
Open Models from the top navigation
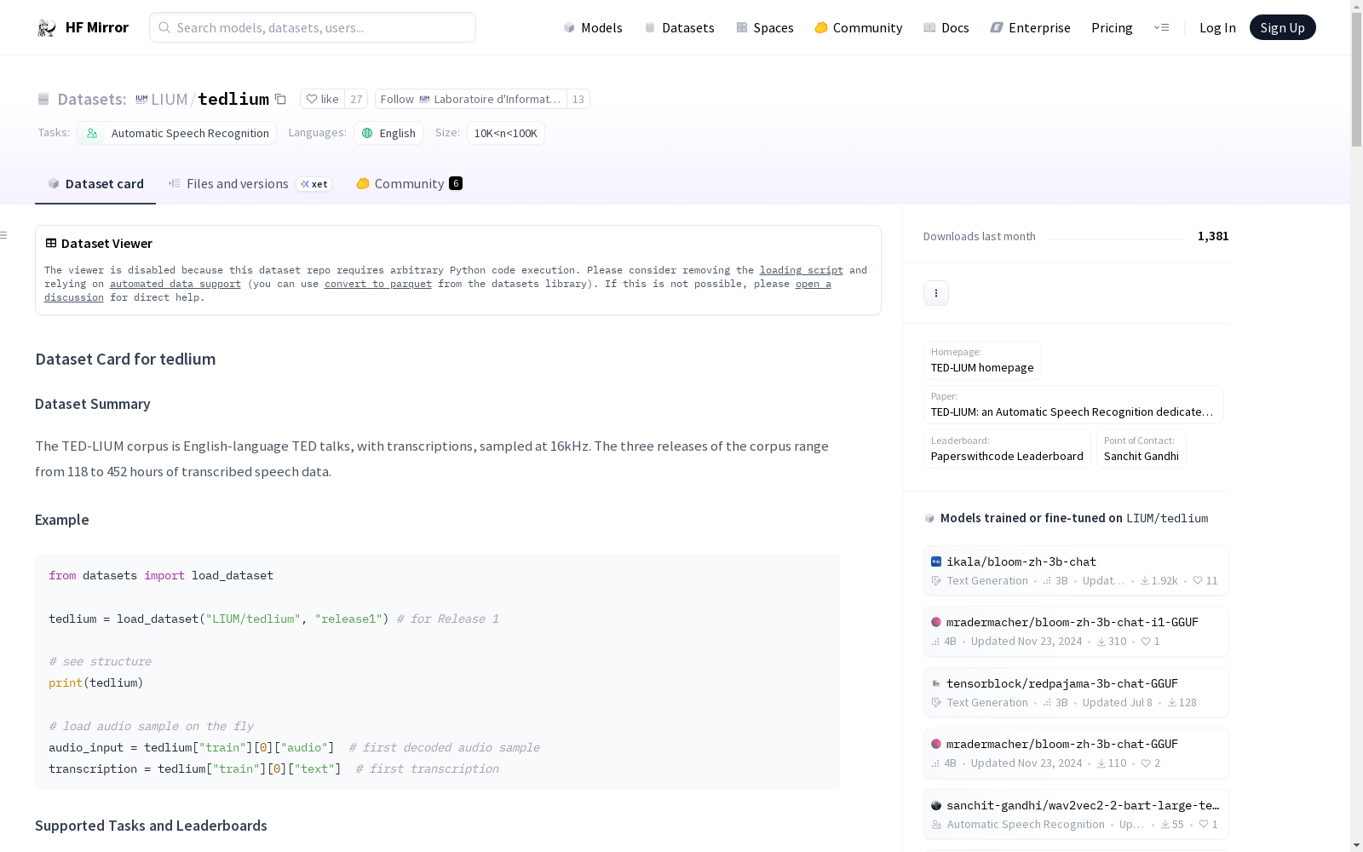(x=593, y=27)
